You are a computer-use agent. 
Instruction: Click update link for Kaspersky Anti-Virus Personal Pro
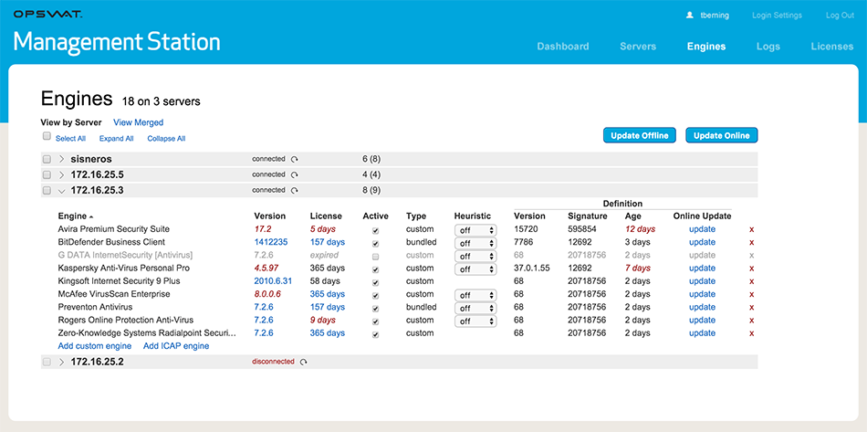pyautogui.click(x=702, y=269)
